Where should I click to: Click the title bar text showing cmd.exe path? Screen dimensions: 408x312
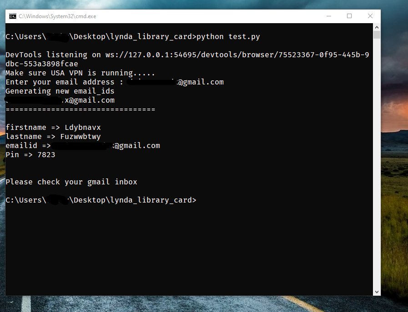[x=57, y=16]
